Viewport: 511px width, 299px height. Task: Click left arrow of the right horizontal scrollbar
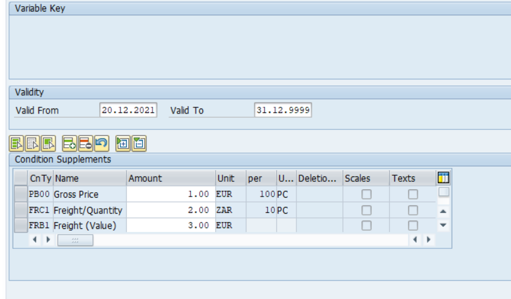tap(415, 240)
